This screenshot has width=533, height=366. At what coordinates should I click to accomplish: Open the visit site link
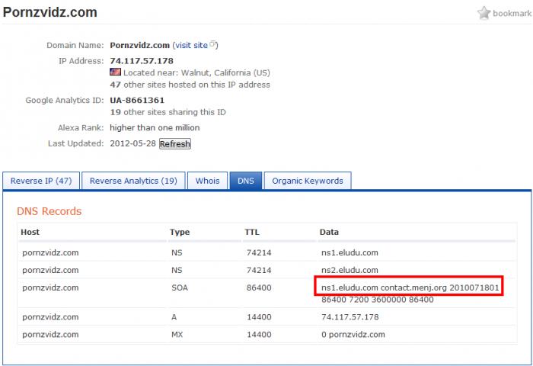click(x=191, y=45)
